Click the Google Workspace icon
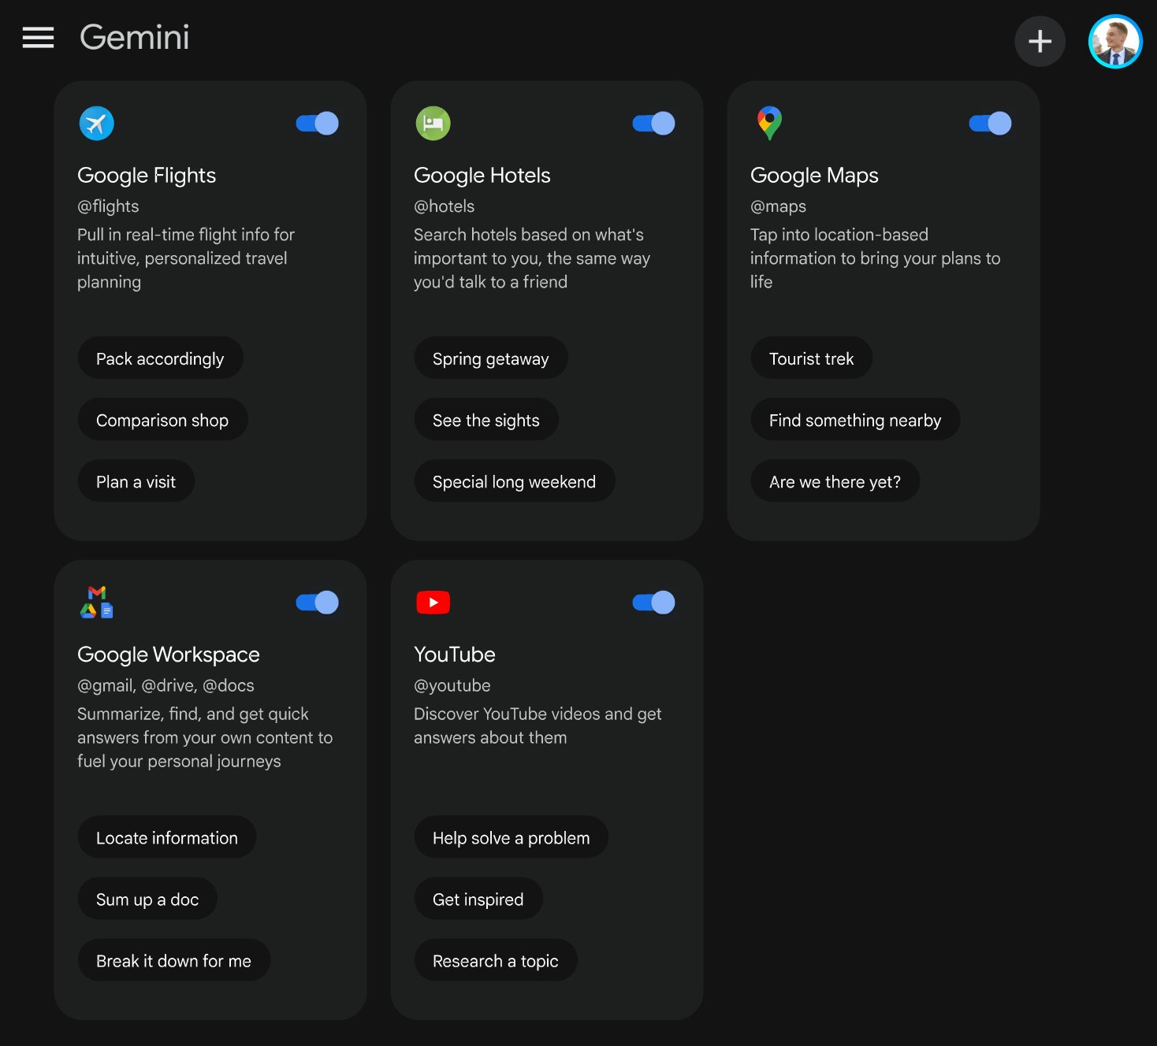Viewport: 1157px width, 1046px height. point(97,603)
